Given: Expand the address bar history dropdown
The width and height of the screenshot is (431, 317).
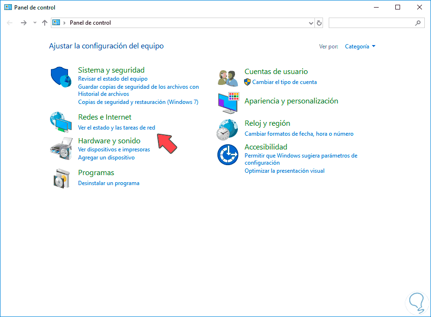Looking at the screenshot, I should click(311, 23).
